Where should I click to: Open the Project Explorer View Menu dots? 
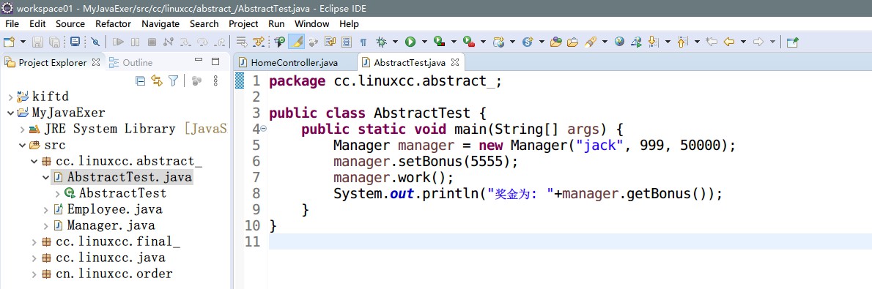click(215, 81)
